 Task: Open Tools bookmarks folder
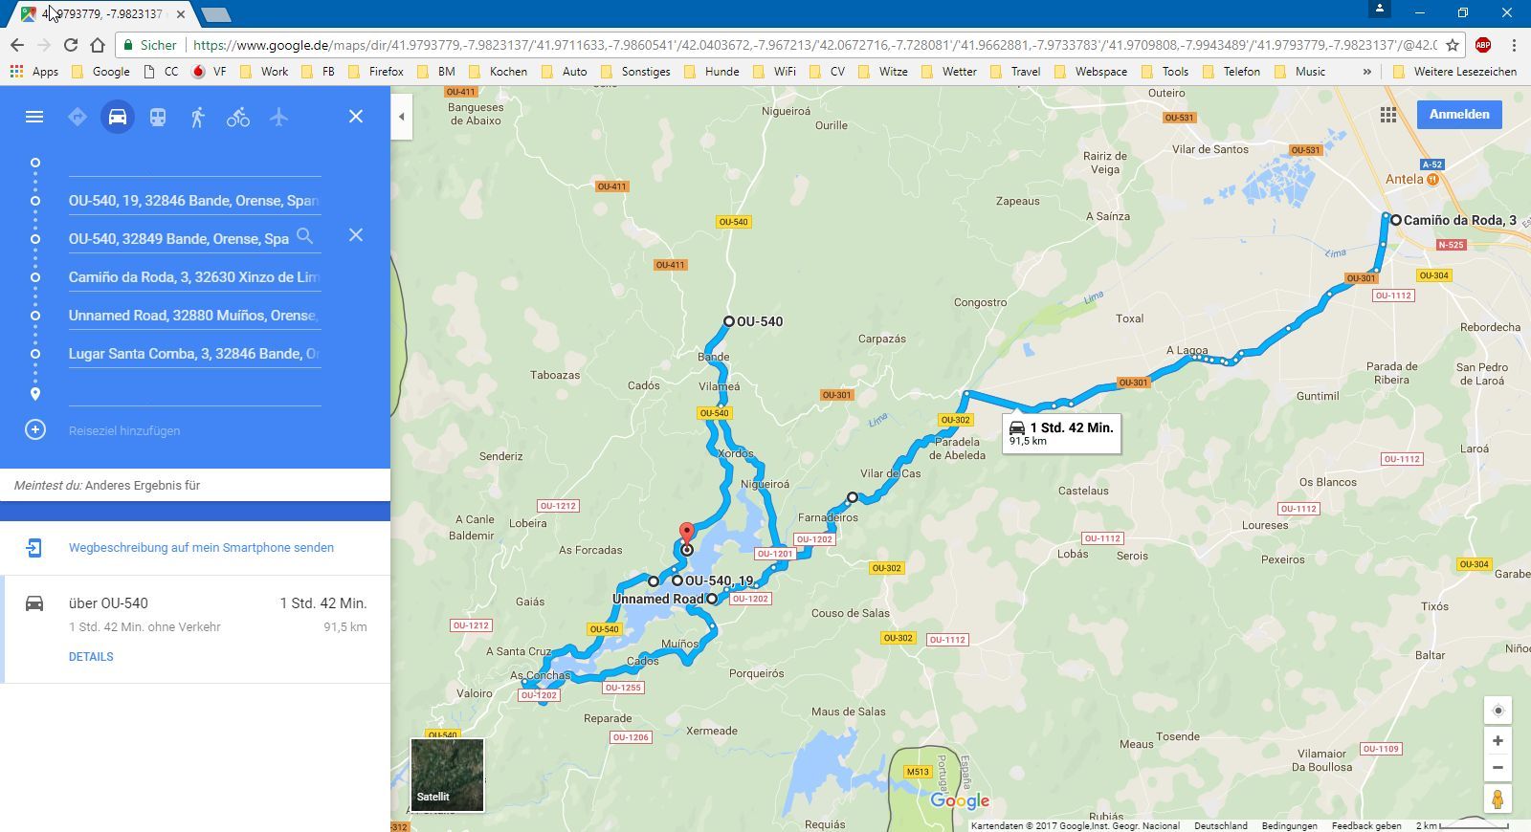1165,72
